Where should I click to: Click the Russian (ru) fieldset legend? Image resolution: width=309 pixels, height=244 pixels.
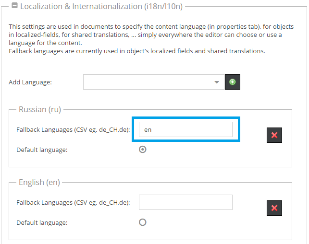40,109
